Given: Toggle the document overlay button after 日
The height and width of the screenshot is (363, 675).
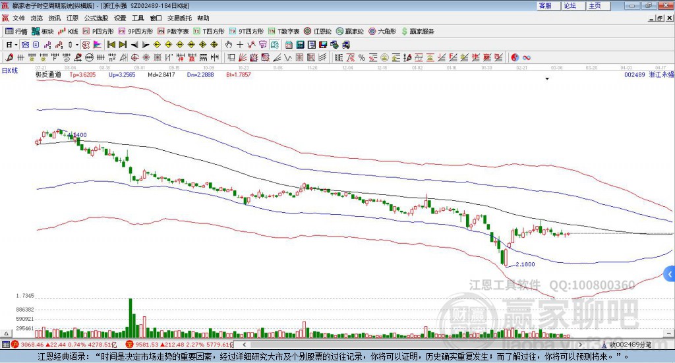Looking at the screenshot, I should tap(36, 45).
